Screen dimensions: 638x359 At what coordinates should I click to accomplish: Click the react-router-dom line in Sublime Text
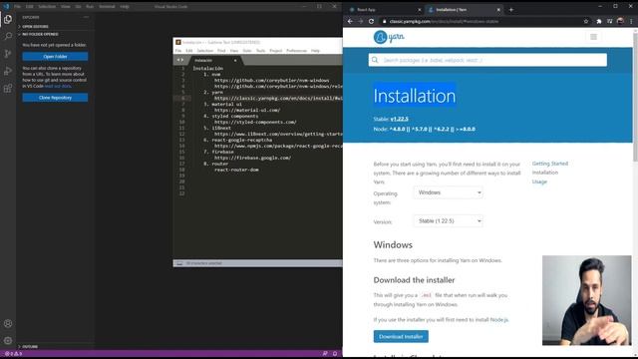[x=236, y=170]
